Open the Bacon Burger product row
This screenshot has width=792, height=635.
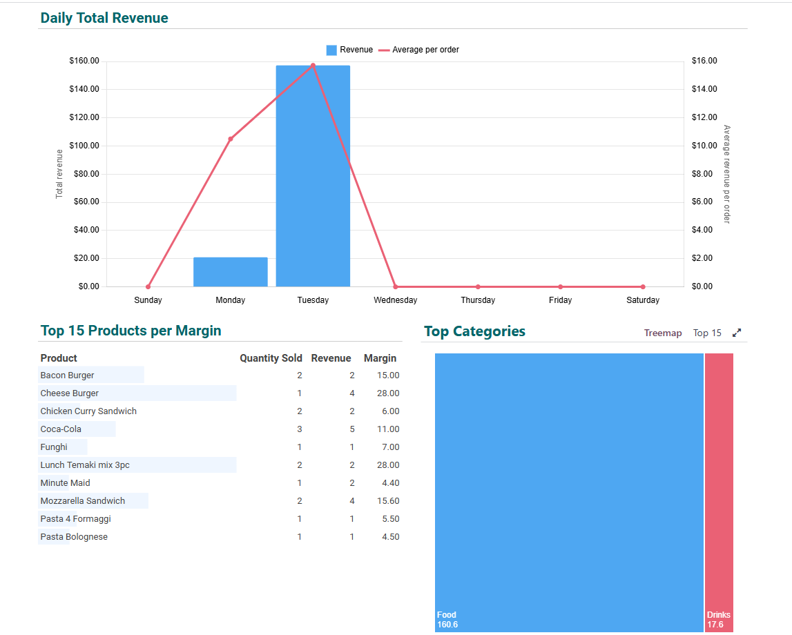click(67, 375)
